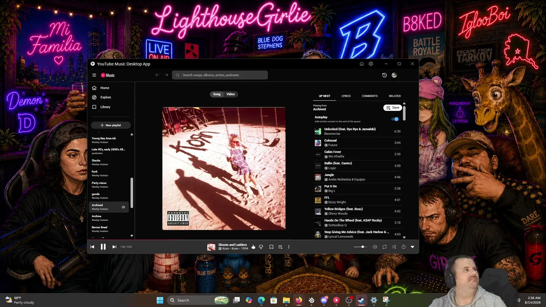546x307 pixels.
Task: Switch to Video mode
Action: click(x=230, y=94)
